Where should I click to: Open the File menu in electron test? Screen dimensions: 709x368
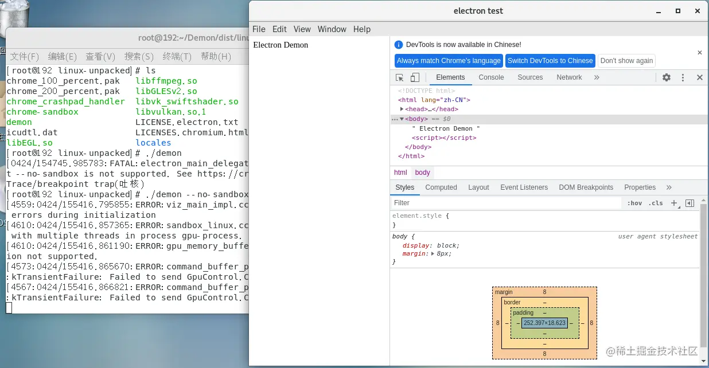259,29
